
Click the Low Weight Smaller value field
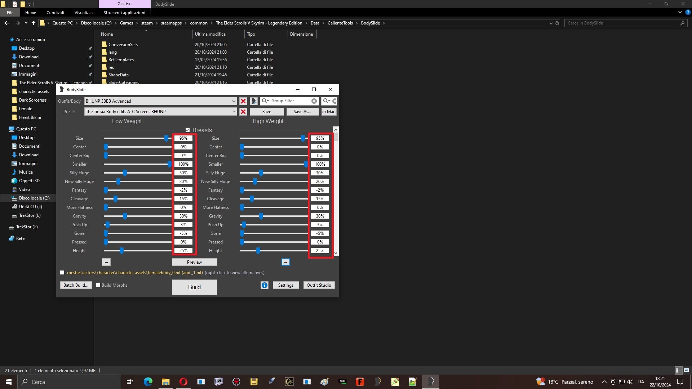(183, 164)
